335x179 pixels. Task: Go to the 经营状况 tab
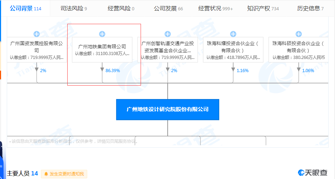216,9
